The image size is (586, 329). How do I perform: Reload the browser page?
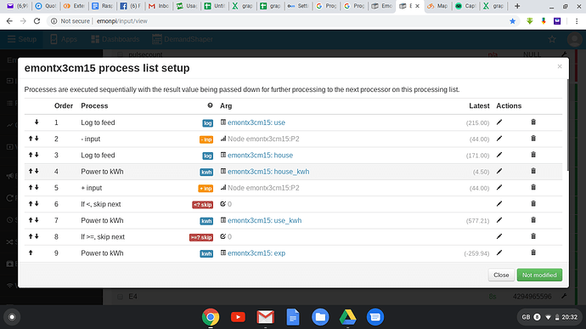click(37, 21)
